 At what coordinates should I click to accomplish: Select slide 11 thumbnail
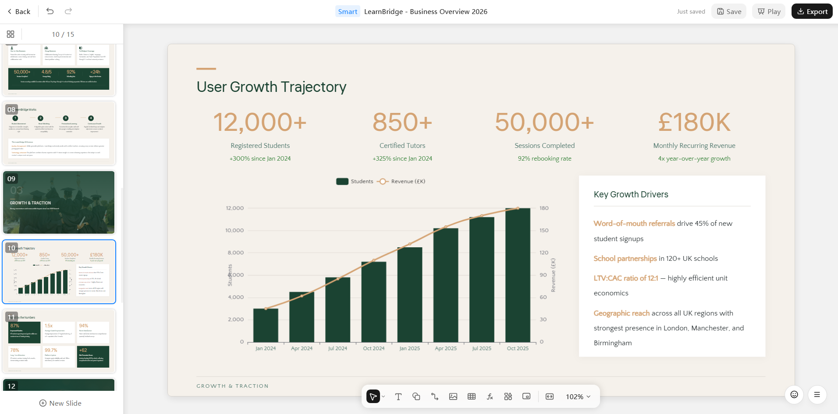pos(59,341)
